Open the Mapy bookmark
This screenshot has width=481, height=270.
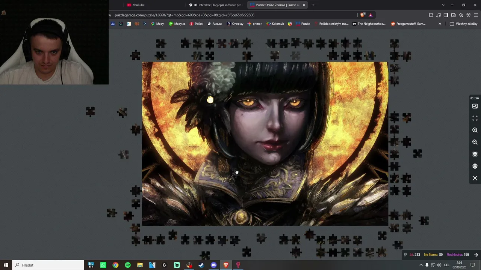(x=157, y=24)
